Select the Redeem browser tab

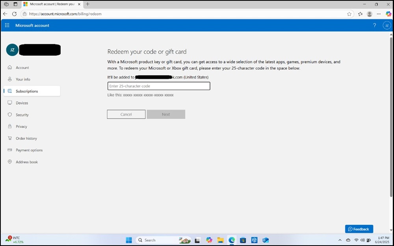pos(52,4)
